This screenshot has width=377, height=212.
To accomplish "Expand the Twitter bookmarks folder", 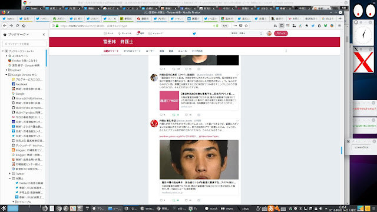I will pos(10,174).
